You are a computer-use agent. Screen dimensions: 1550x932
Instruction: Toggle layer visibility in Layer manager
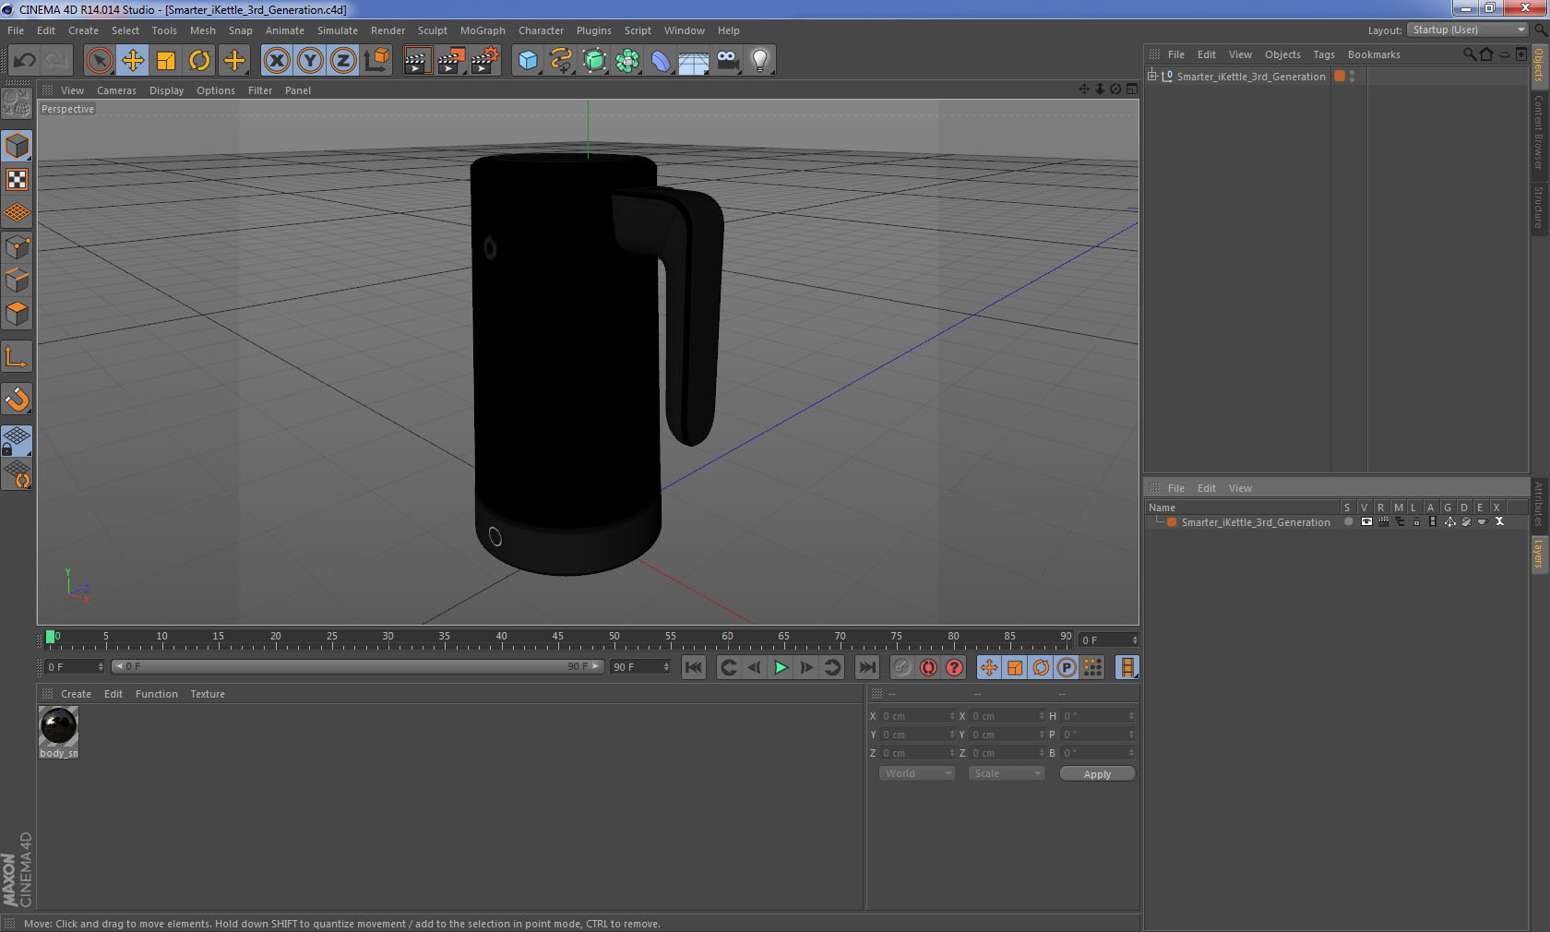1366,522
